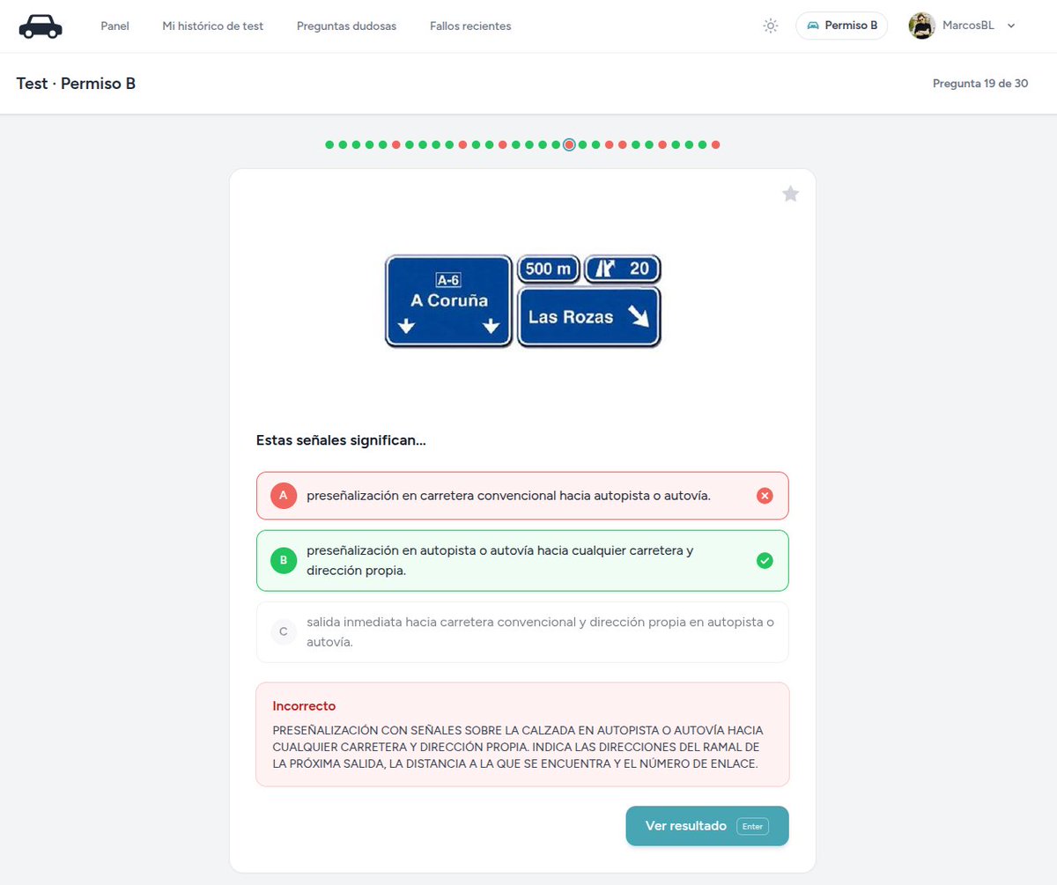Mark question as doubtful with star icon

[791, 194]
